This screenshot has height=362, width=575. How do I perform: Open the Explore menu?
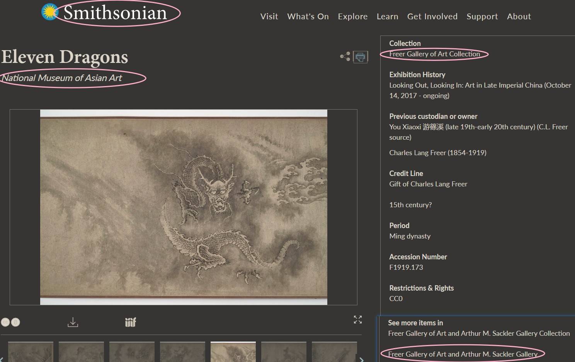352,17
